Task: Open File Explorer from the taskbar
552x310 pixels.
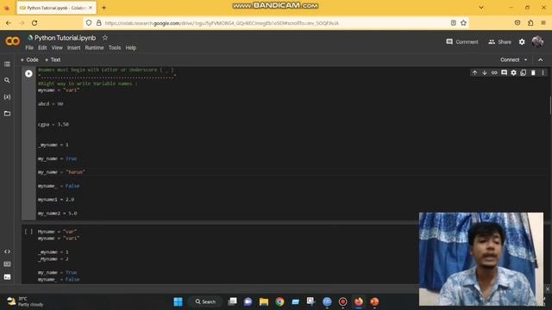Action: 264,301
